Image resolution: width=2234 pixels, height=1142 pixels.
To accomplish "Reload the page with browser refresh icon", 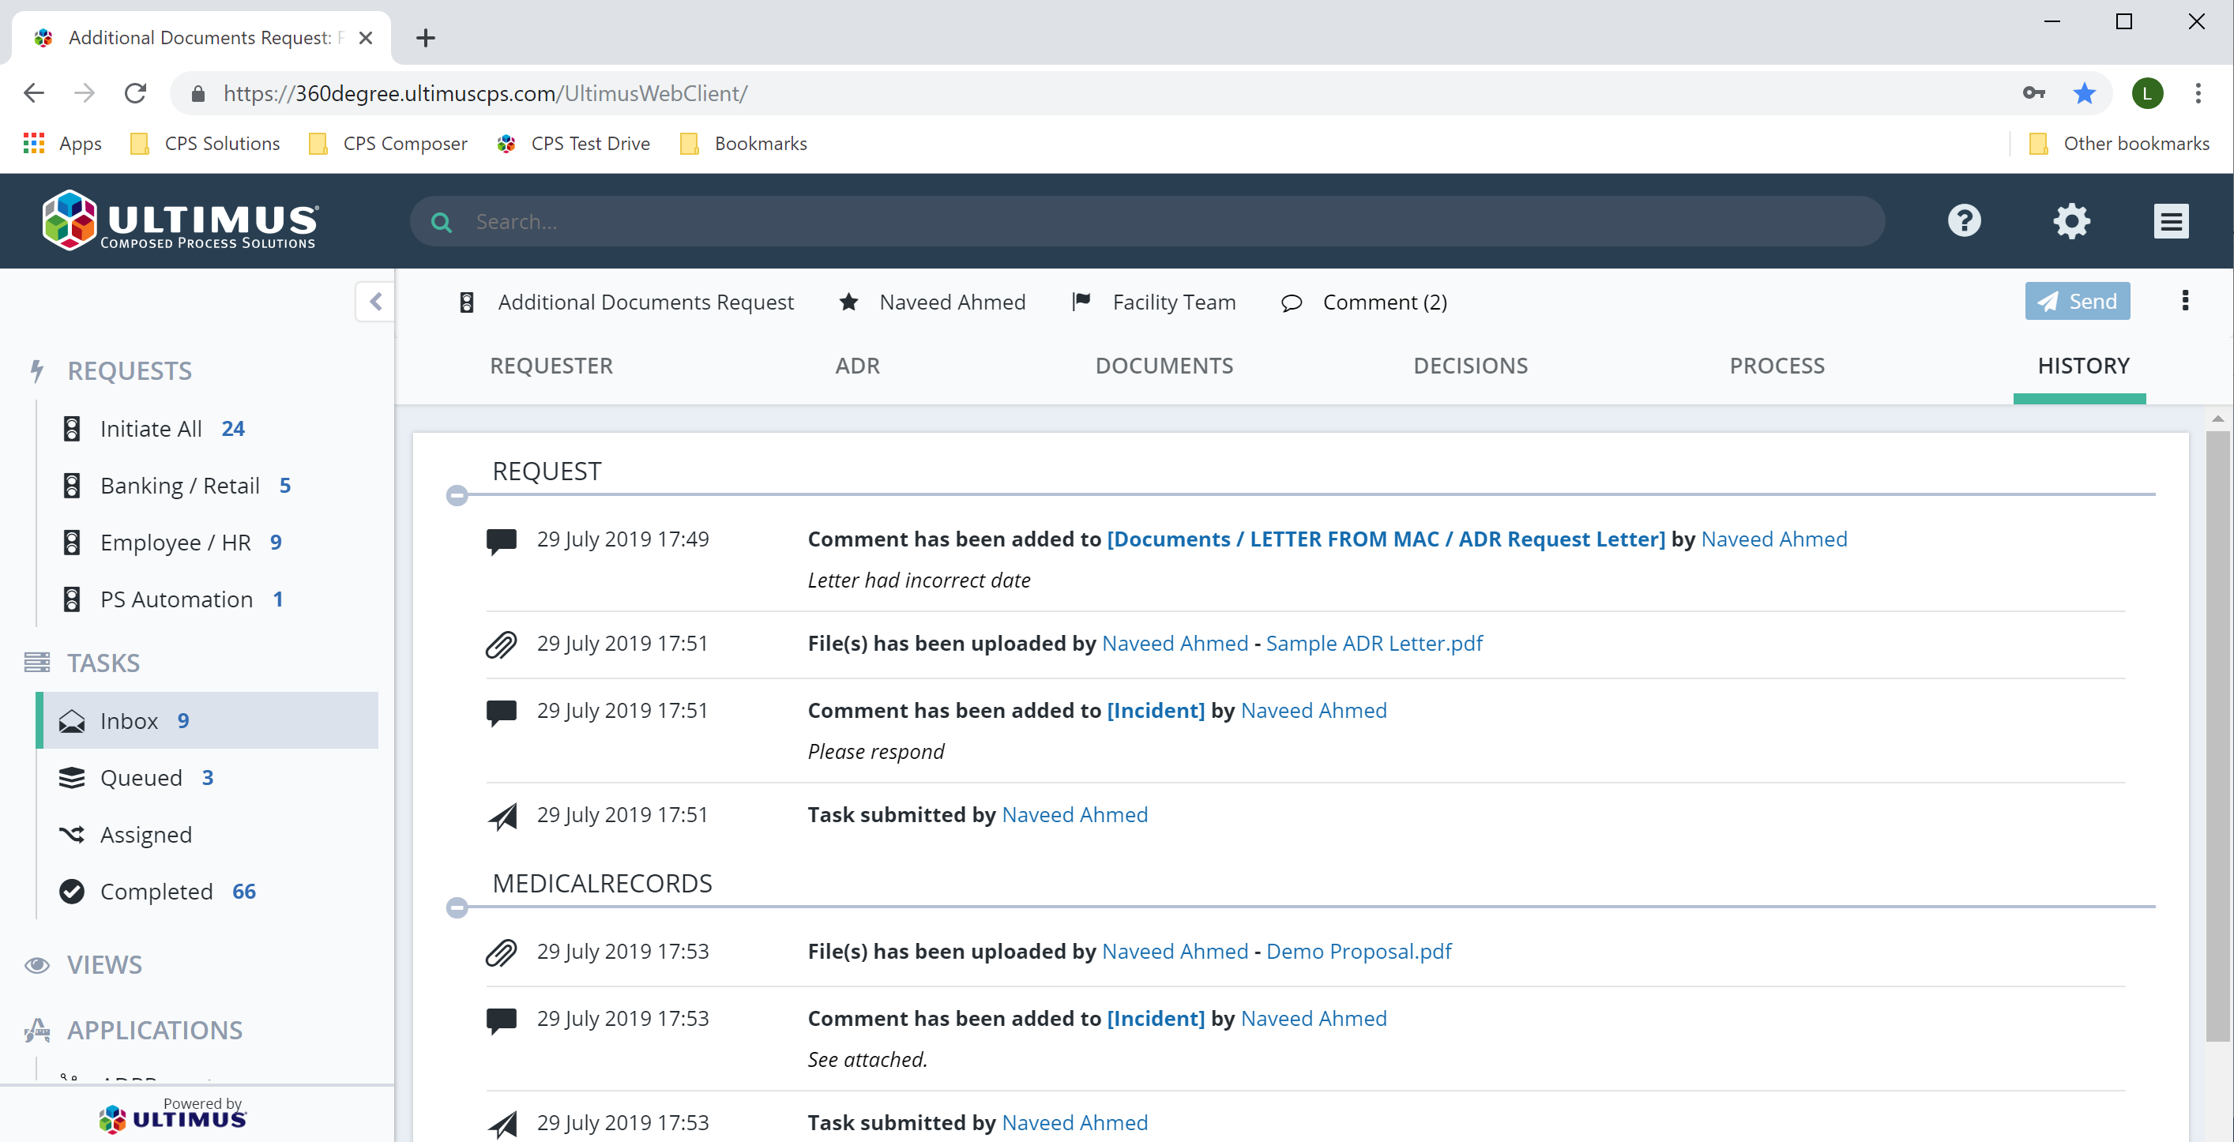I will pos(135,92).
